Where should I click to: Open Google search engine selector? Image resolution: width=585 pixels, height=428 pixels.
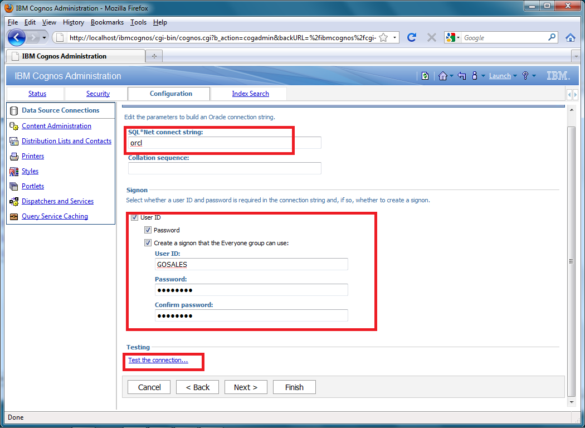tap(453, 38)
